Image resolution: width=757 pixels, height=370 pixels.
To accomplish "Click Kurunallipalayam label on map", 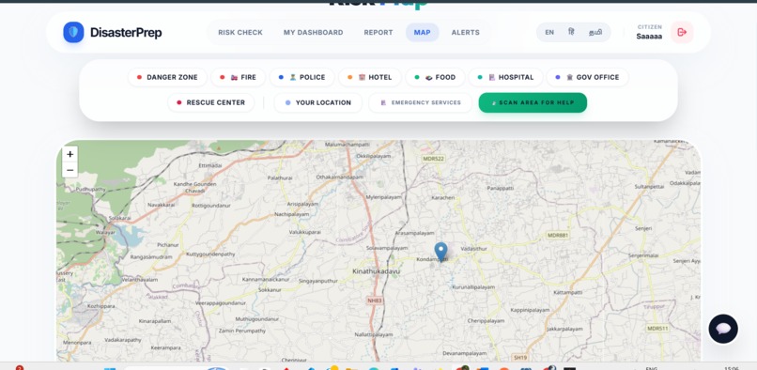I will point(473,287).
